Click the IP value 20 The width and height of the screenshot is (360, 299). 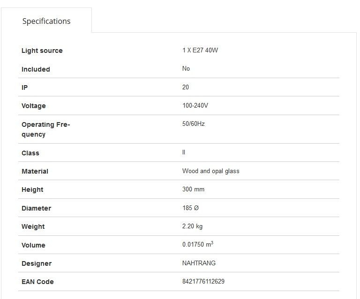click(186, 88)
